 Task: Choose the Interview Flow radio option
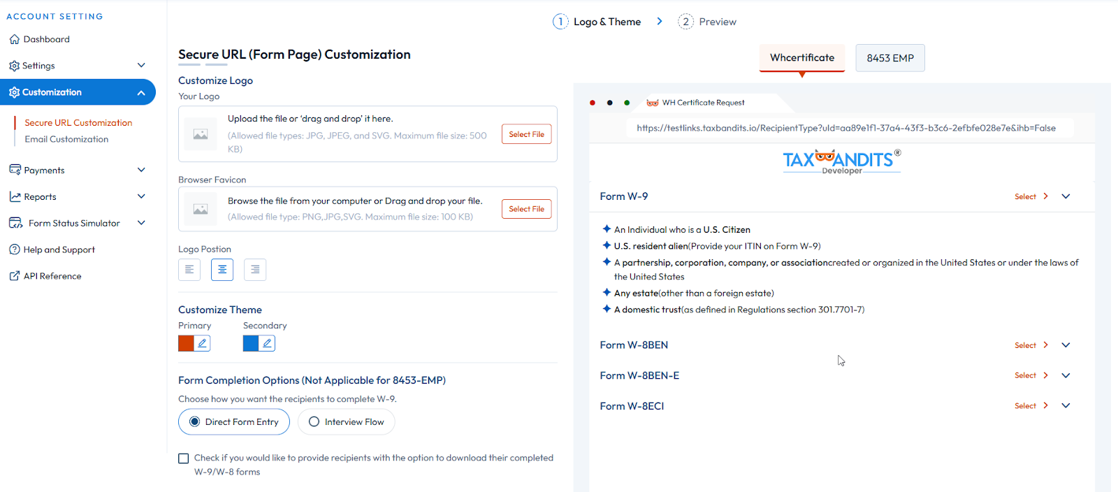pos(314,422)
